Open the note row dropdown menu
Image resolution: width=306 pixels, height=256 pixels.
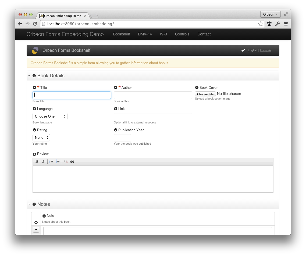[x=36, y=230]
